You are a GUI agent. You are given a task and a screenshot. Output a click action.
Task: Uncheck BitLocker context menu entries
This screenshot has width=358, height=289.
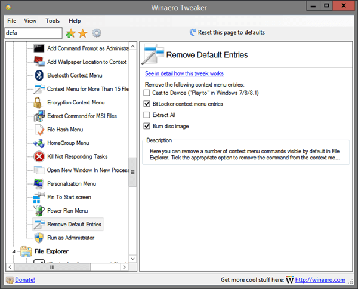click(147, 104)
